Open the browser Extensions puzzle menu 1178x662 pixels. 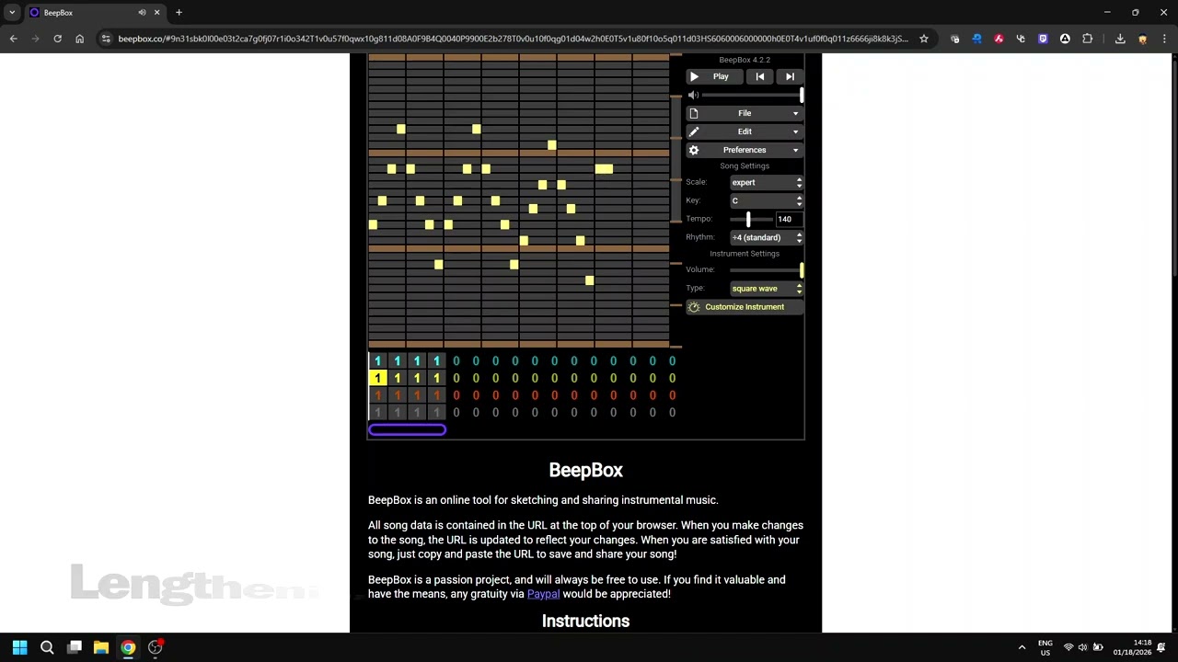1087,39
